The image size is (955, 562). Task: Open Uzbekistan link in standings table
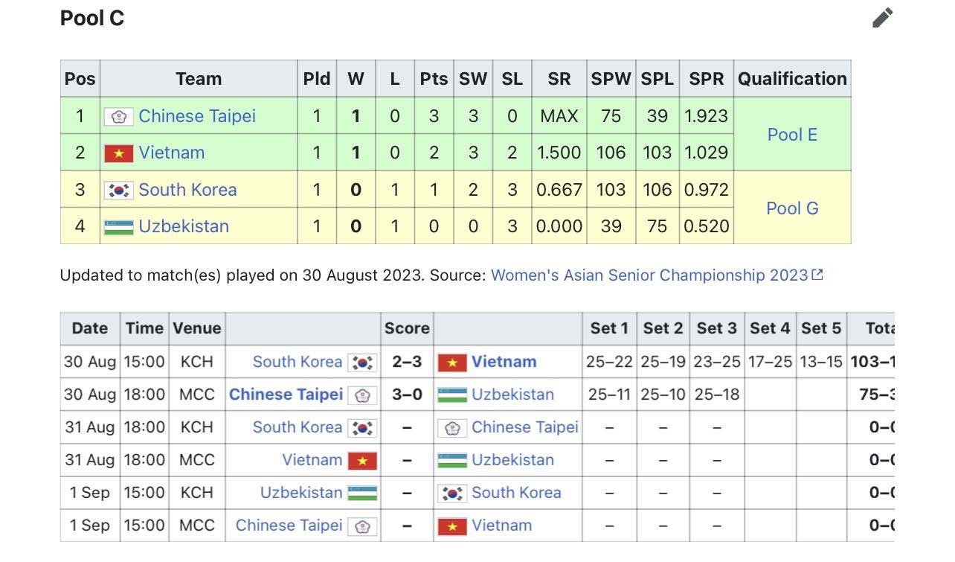pyautogui.click(x=184, y=226)
